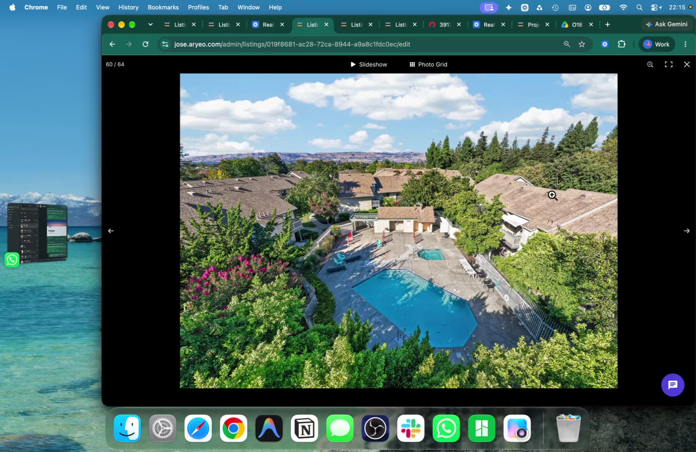Switch to the O18 Drive tab

(x=577, y=24)
